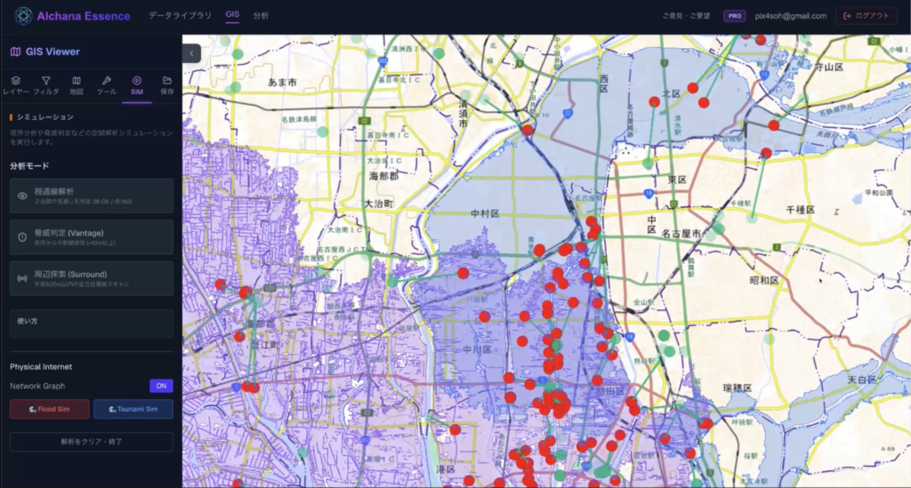Click the 解析をクリア・終了 button
The height and width of the screenshot is (488, 911).
click(x=92, y=441)
